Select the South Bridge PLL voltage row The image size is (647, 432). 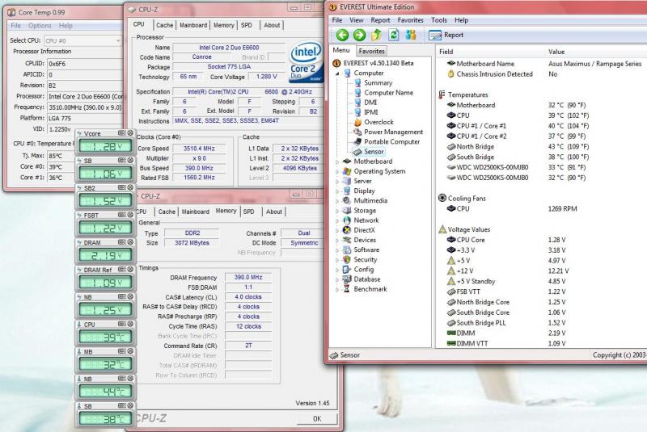tap(540, 323)
